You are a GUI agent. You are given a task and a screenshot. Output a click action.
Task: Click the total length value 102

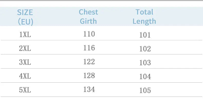click(x=145, y=49)
